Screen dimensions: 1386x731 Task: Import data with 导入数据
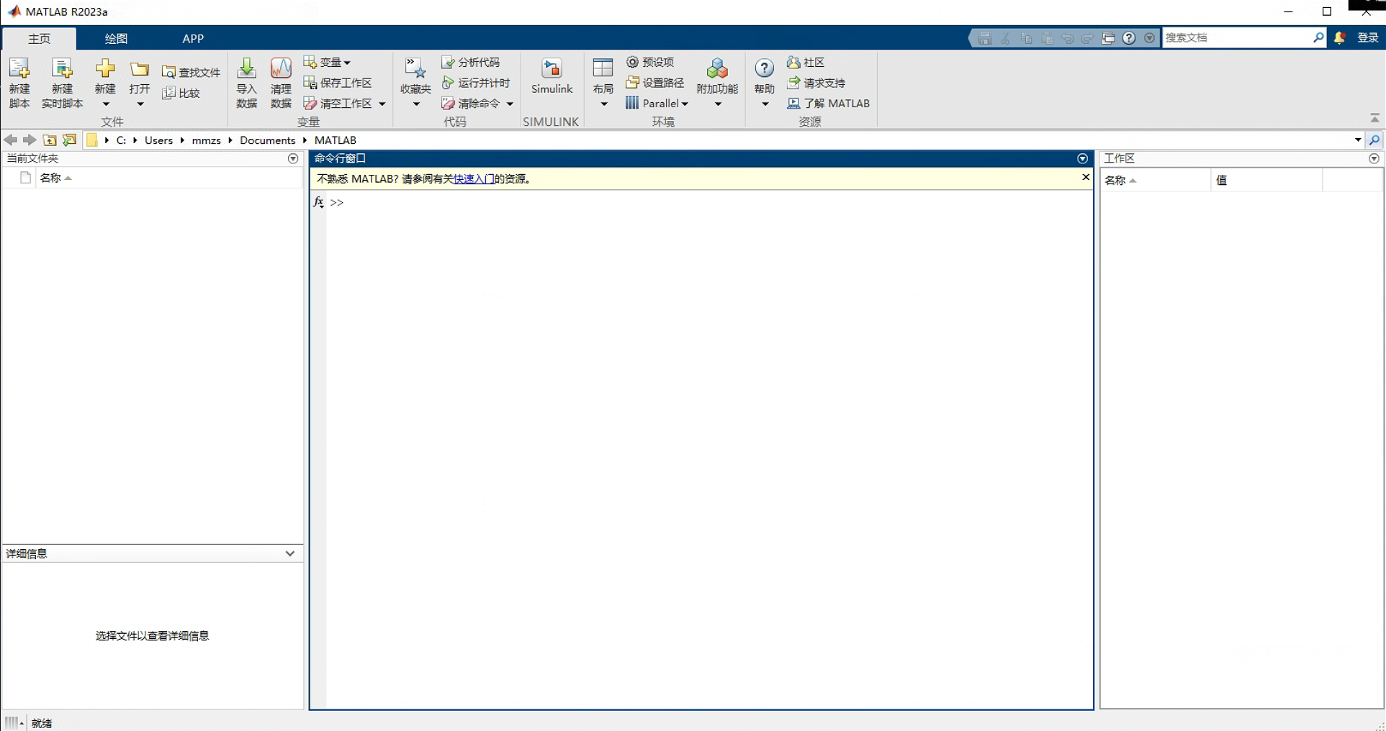[x=246, y=83]
